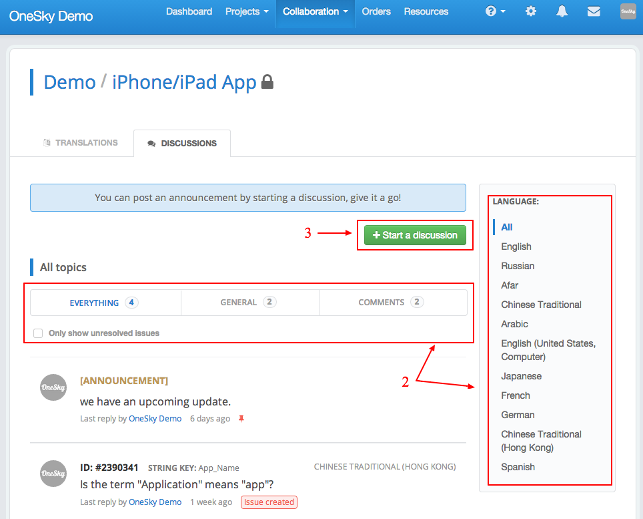
Task: Open the notifications bell
Action: pos(562,11)
